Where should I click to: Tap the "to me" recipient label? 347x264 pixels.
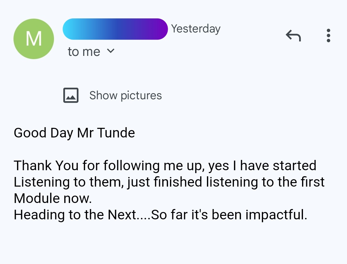point(84,52)
